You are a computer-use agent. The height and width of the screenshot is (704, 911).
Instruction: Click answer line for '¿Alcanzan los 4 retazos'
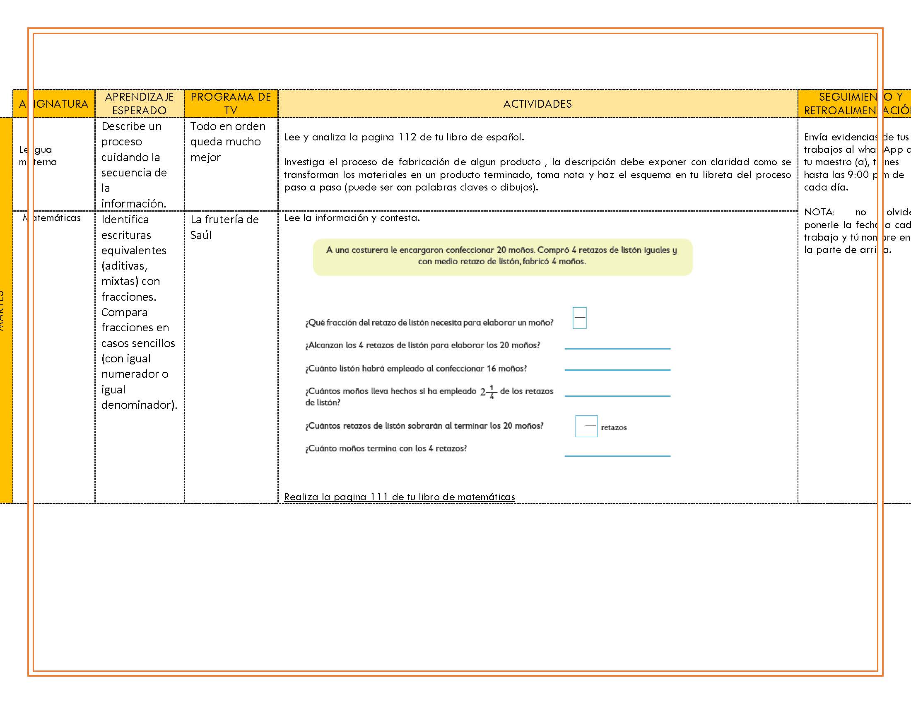617,348
